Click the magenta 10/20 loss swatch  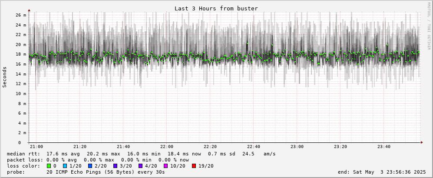pos(165,166)
